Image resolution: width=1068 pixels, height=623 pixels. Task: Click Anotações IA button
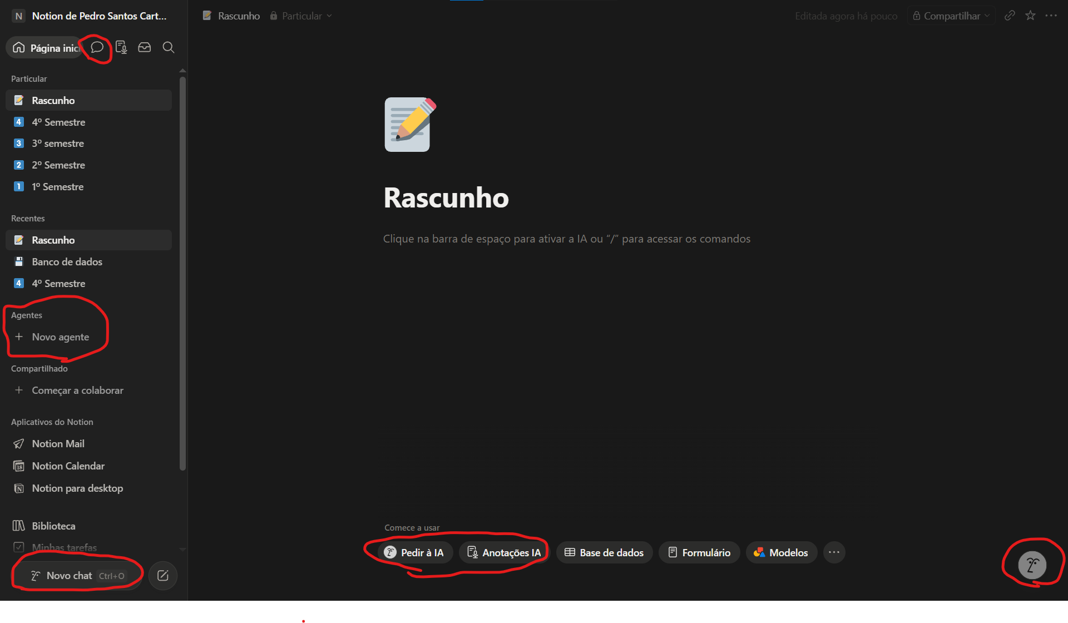click(505, 552)
